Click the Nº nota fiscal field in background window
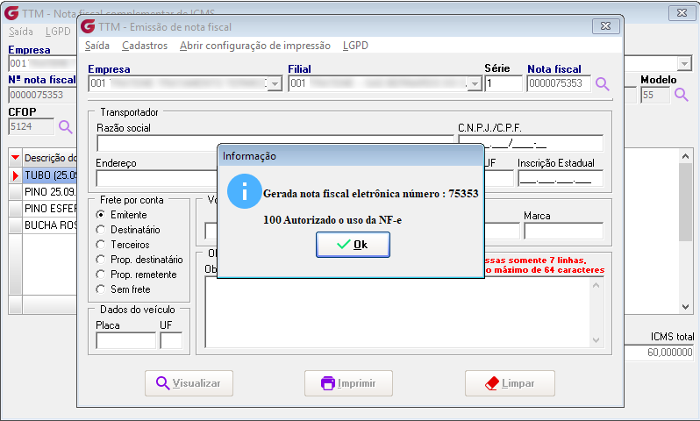This screenshot has height=421, width=700. [43, 95]
